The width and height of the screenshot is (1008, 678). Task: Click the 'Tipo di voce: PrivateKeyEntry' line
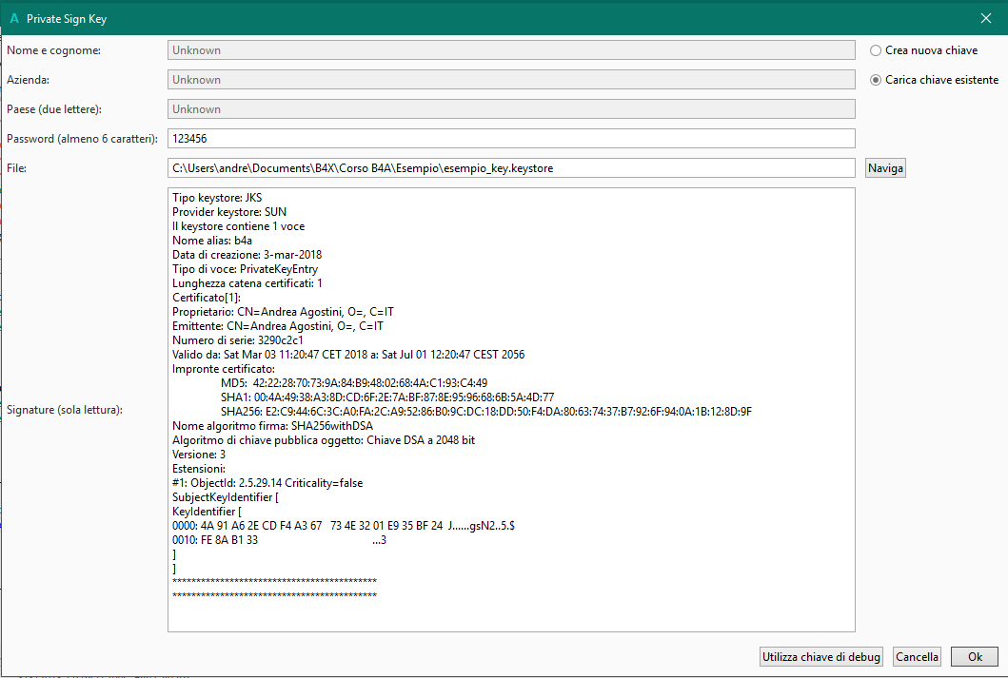tap(245, 269)
